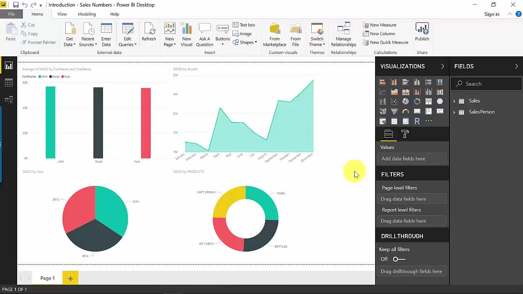Viewport: 523px width, 294px height.
Task: Pick the gauge visualization icon
Action: point(405,111)
